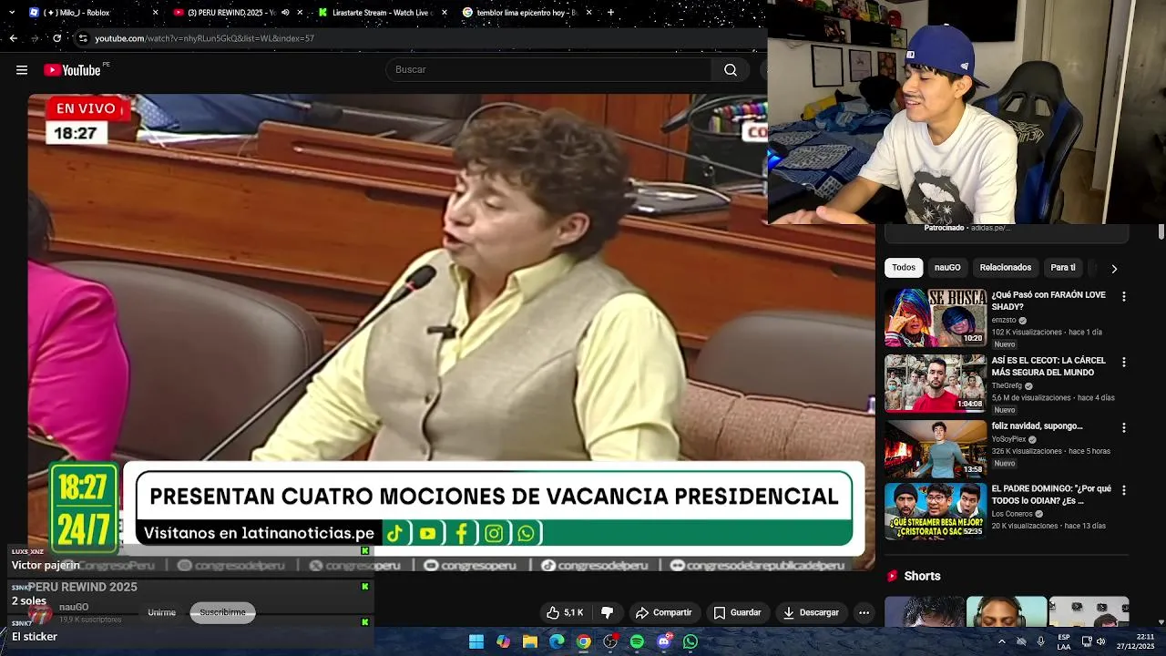Viewport: 1166px width, 656px height.
Task: Click the Victor pajerin chat message
Action: click(x=46, y=565)
